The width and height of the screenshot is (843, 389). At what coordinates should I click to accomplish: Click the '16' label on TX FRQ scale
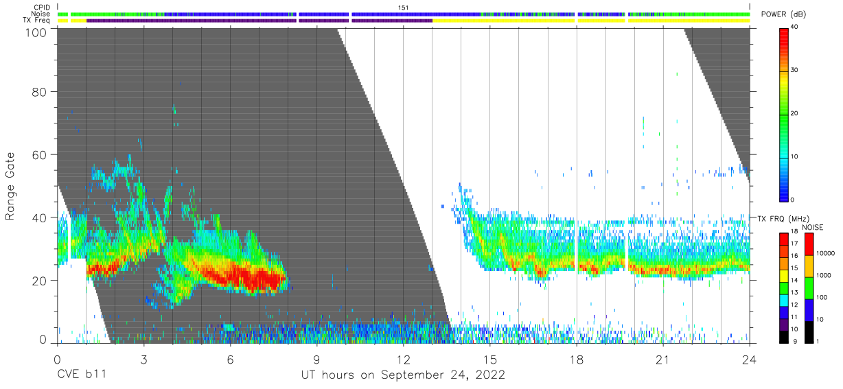[x=794, y=255]
